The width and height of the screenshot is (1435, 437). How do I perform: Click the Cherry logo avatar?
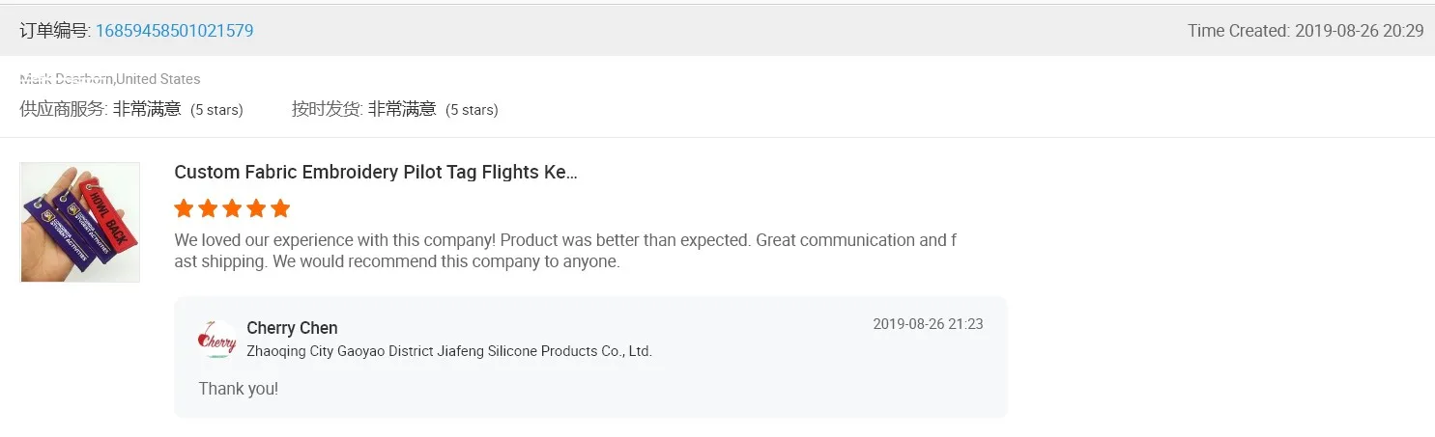[216, 340]
